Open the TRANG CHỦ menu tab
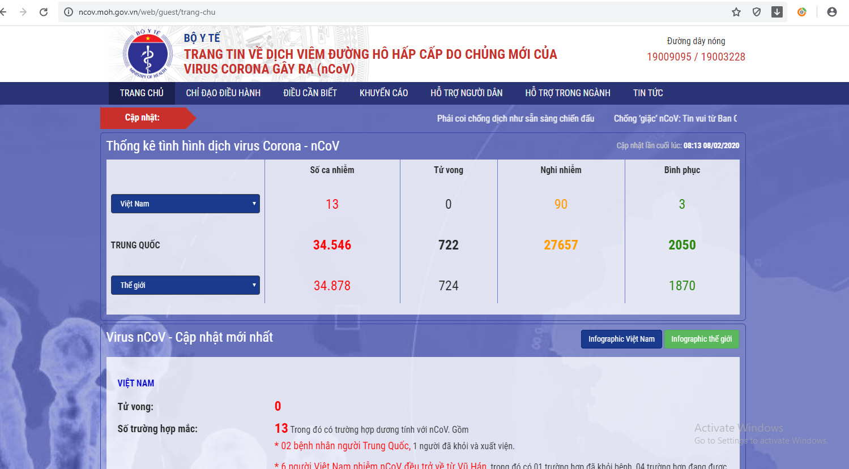 [x=142, y=93]
